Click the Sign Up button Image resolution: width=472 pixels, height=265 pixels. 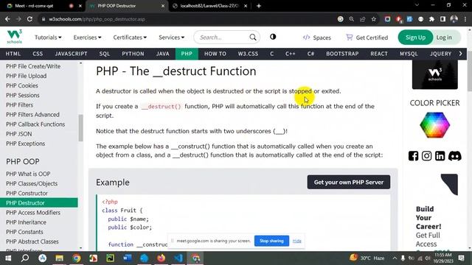(x=415, y=38)
